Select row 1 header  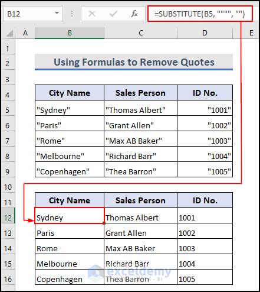click(8, 47)
